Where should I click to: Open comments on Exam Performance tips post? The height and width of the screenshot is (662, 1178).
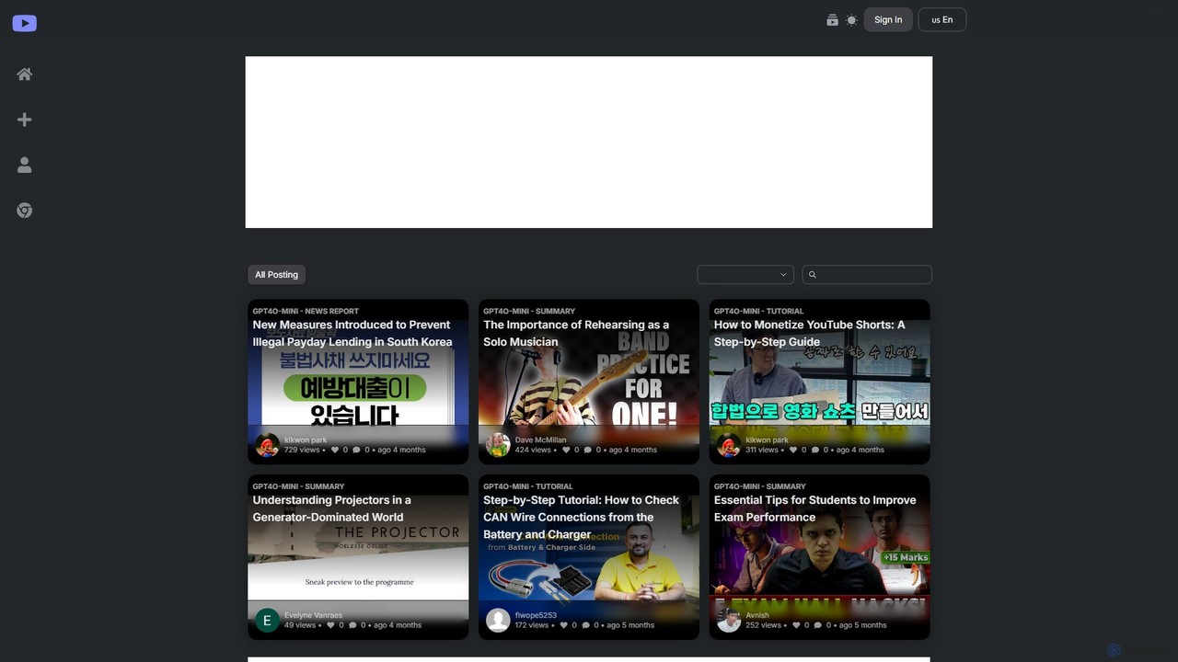818,625
